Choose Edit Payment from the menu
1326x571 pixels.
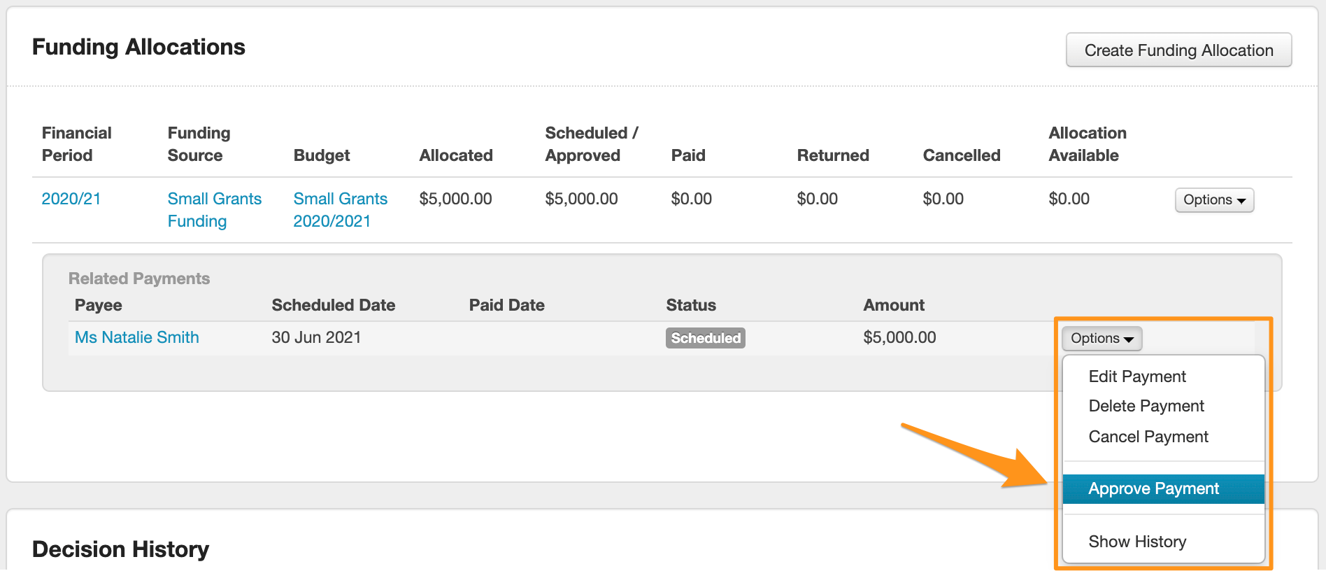click(1137, 376)
